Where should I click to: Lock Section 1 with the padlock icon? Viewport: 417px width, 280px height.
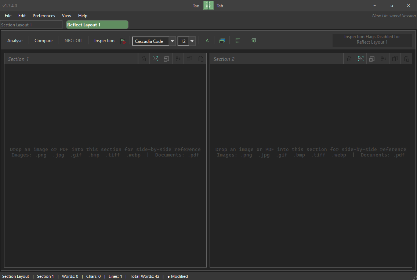point(144,59)
